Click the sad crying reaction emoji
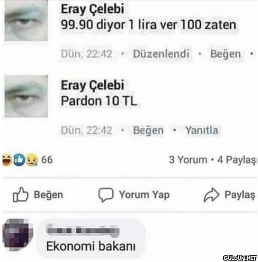This screenshot has width=258, height=262. (32, 160)
